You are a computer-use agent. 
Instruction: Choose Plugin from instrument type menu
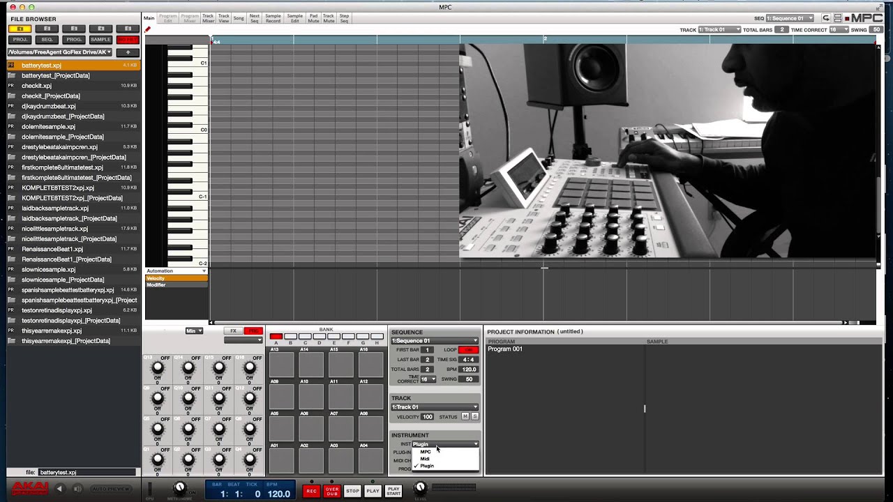(446, 466)
